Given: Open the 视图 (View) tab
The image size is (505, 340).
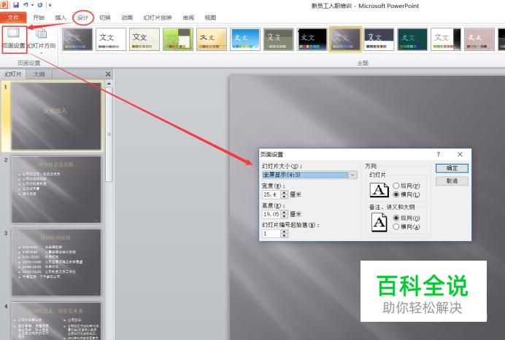Looking at the screenshot, I should pos(210,17).
